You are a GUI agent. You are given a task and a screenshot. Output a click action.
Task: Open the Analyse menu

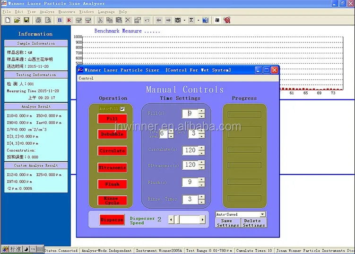coord(47,11)
